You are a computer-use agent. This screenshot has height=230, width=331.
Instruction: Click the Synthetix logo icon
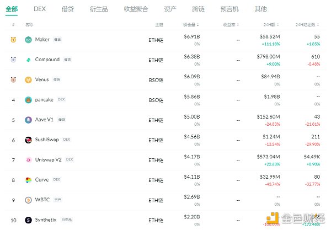pos(28,220)
